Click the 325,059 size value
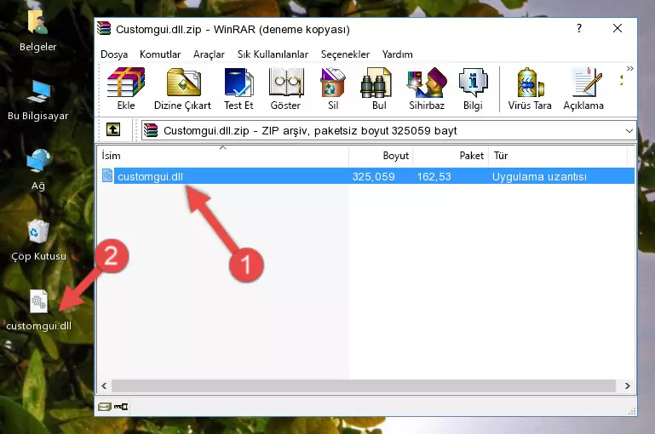Image resolution: width=655 pixels, height=434 pixels. (x=373, y=176)
